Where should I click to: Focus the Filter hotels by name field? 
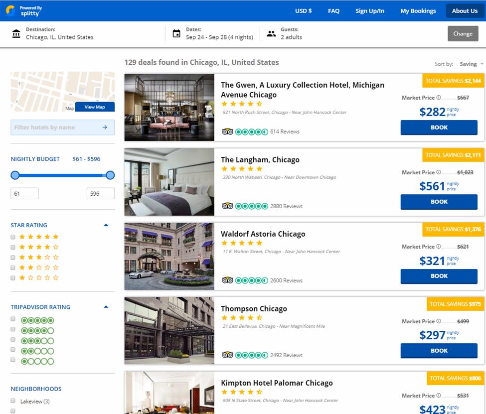coord(63,128)
